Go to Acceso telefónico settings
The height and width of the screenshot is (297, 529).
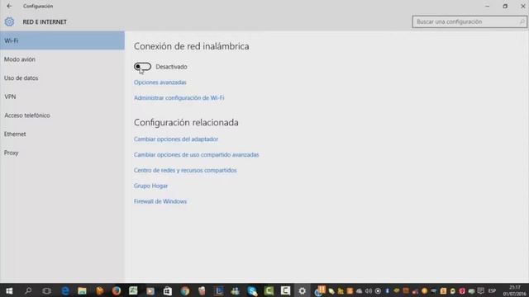[x=63, y=115]
